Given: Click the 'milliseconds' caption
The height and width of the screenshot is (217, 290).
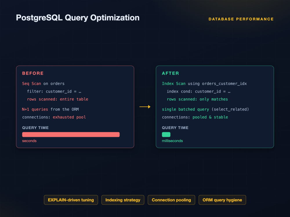Looking at the screenshot, I should click(172, 141).
